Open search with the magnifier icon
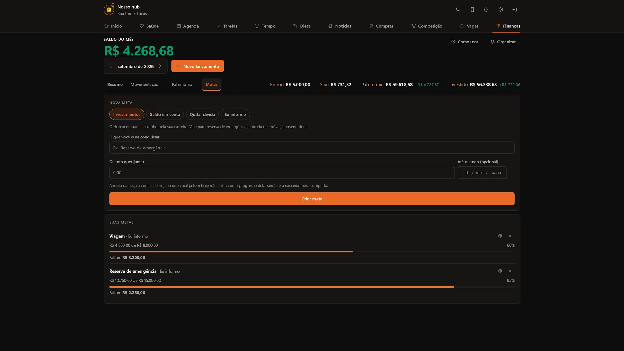This screenshot has width=624, height=351. (x=458, y=10)
